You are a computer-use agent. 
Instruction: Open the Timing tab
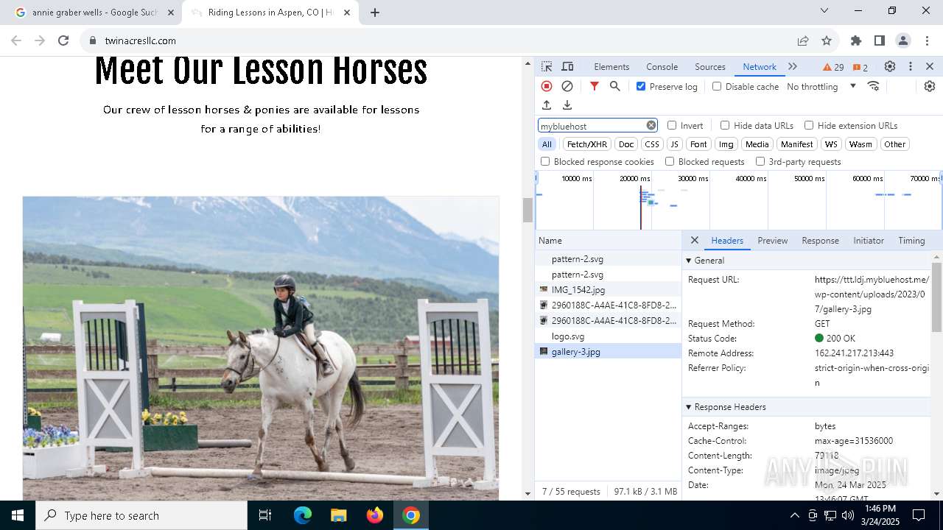911,240
